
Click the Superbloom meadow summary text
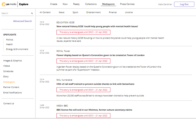coord(109,68)
